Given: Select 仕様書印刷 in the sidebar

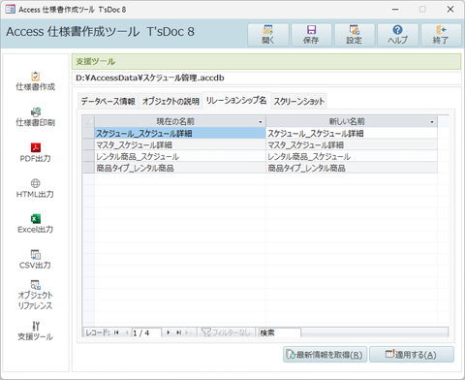Looking at the screenshot, I should click(x=36, y=117).
